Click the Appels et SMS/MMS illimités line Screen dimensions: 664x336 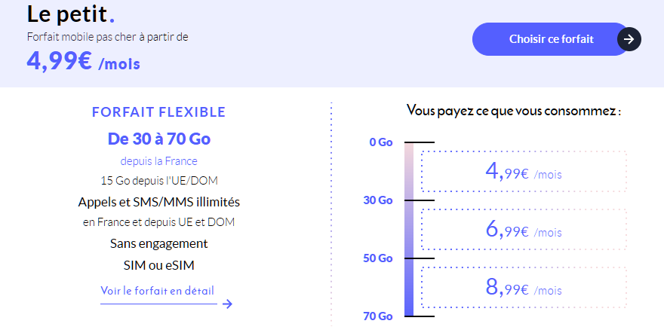tap(158, 202)
